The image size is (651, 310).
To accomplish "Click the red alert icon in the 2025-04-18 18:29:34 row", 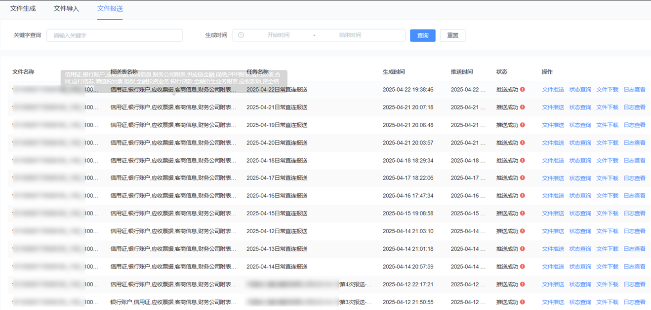I will pos(523,161).
